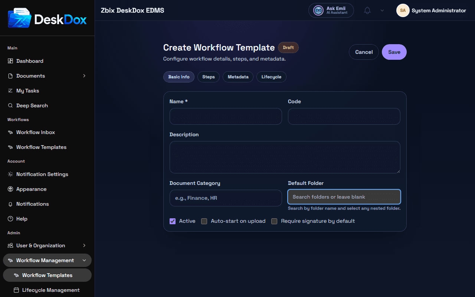The image size is (475, 297).
Task: Switch to the Metadata tab
Action: tap(238, 77)
